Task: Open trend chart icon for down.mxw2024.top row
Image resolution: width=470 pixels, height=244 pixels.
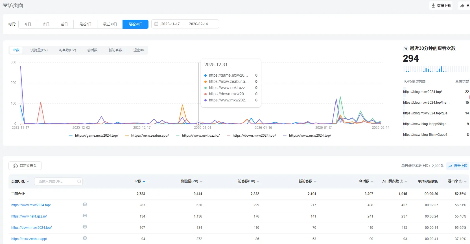Action: (x=85, y=227)
